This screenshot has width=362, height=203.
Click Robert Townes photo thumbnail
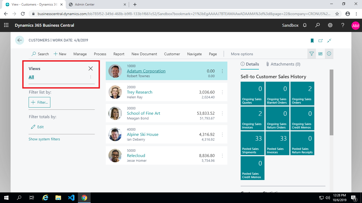click(x=115, y=71)
